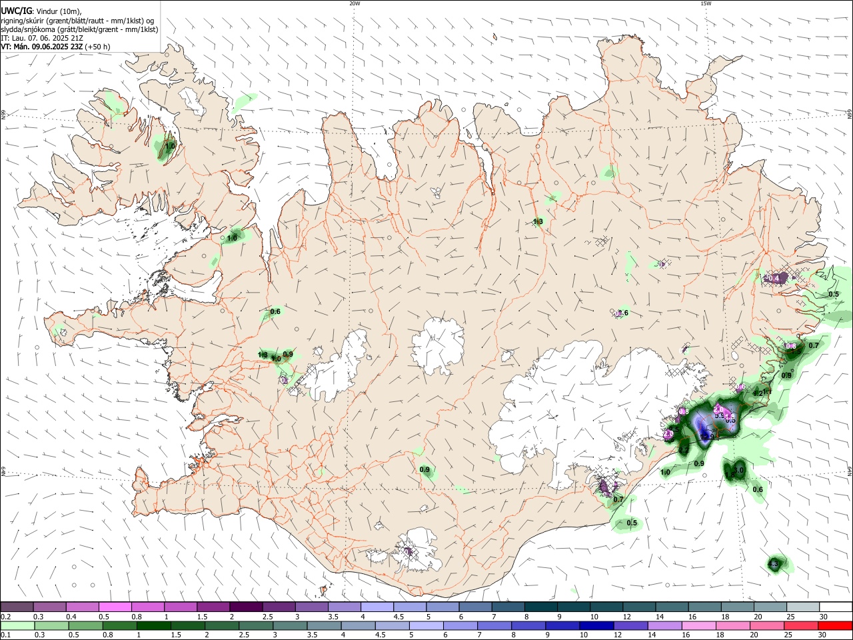
Task: Select the bright pink swatch between 0.5 and 0.8
Action: pos(115,607)
